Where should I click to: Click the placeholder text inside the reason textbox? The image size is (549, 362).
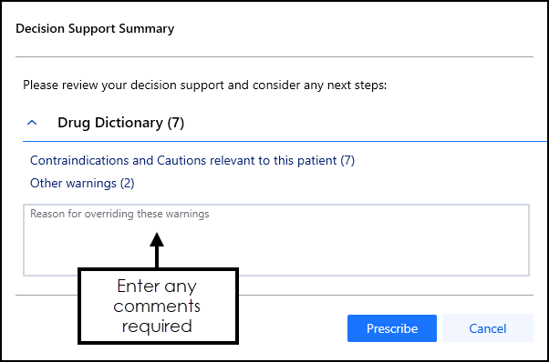coord(119,214)
